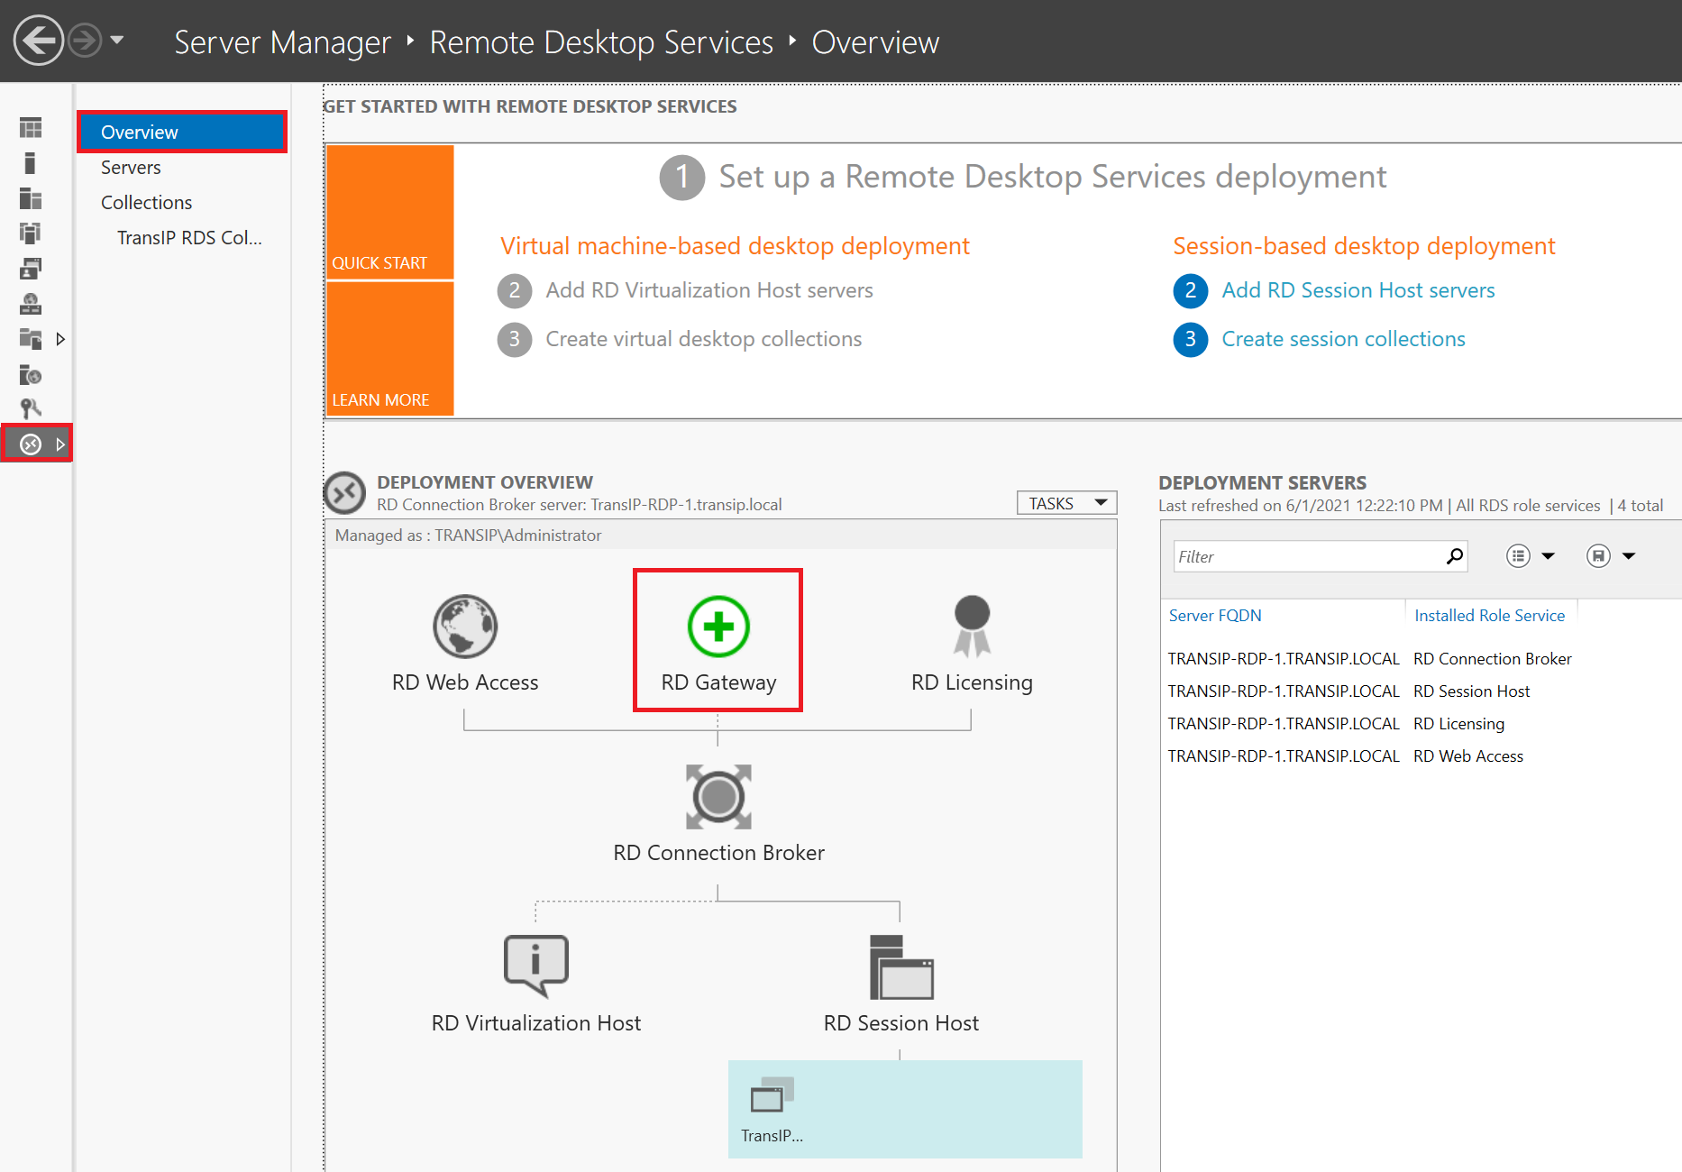This screenshot has width=1682, height=1172.
Task: Click the Remote Desktop Services breadcrumb
Action: (601, 42)
